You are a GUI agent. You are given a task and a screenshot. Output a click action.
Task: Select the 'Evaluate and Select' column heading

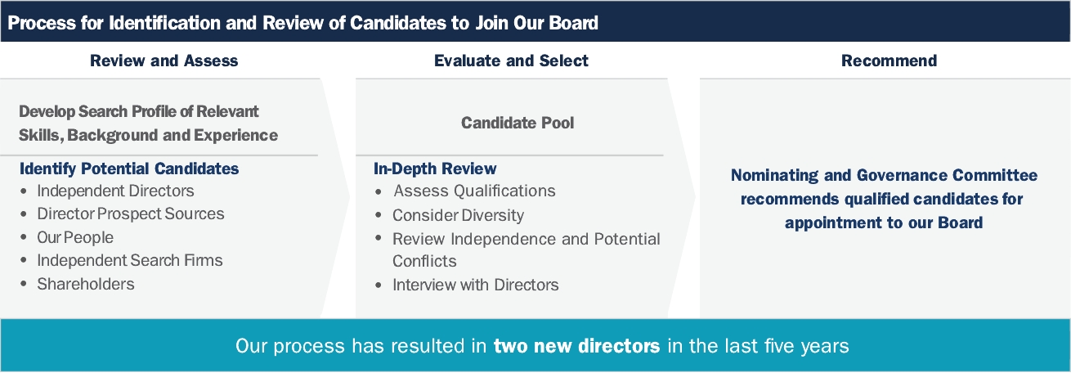point(511,61)
